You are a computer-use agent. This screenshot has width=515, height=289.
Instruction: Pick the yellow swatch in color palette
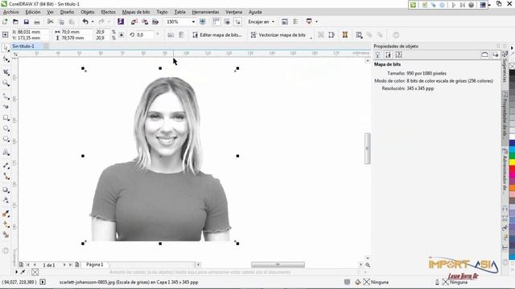512,162
